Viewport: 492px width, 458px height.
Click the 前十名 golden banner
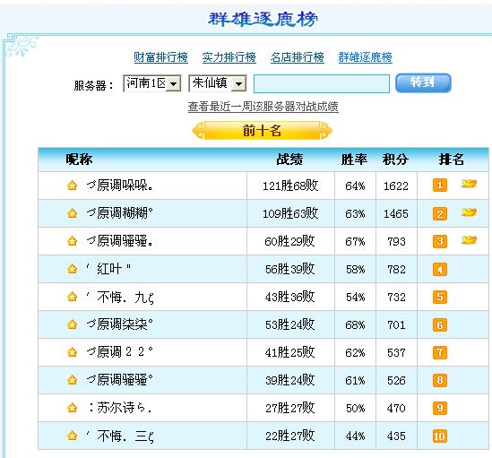[x=262, y=131]
